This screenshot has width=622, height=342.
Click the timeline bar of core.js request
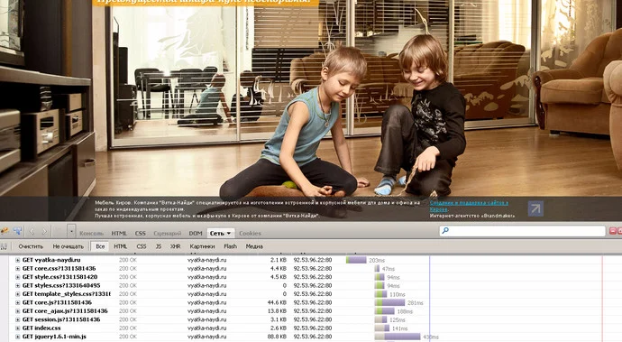[x=390, y=302]
